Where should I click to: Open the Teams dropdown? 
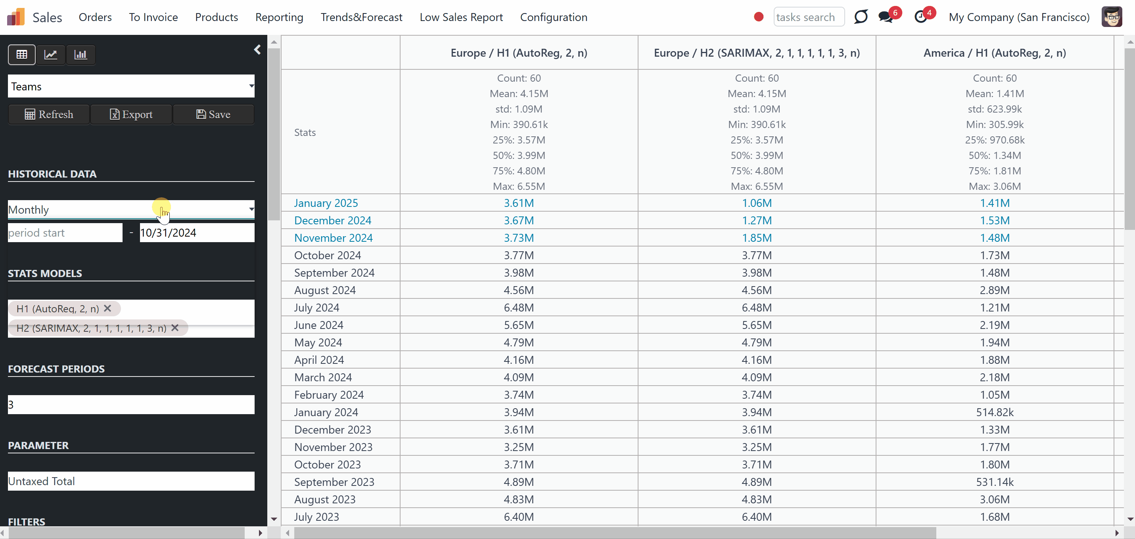(131, 86)
